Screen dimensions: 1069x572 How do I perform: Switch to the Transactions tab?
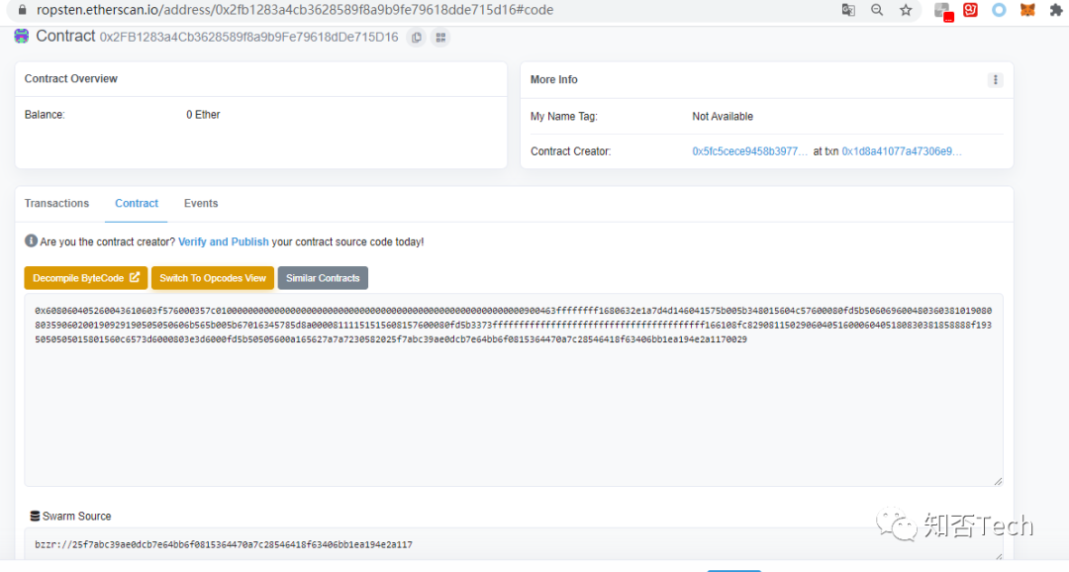pyautogui.click(x=56, y=203)
